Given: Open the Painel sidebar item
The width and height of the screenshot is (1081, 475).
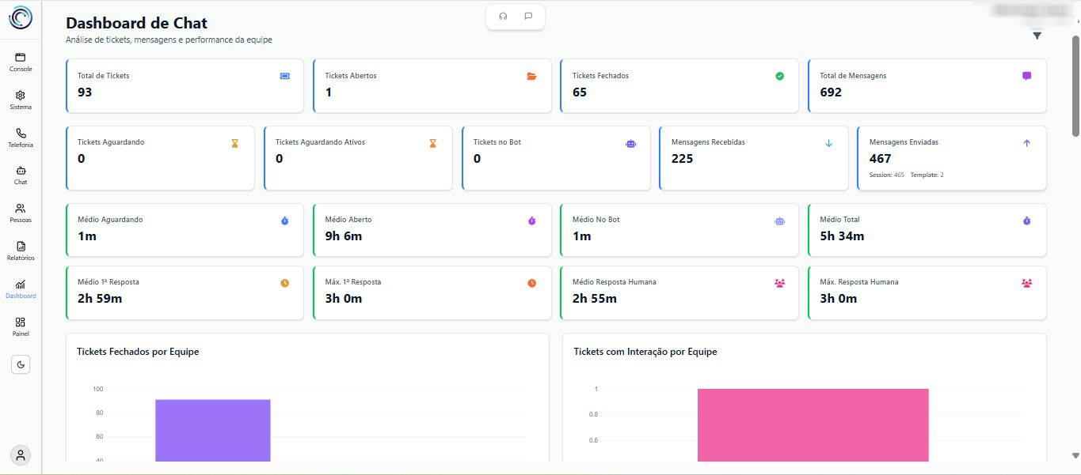Looking at the screenshot, I should click(x=21, y=326).
